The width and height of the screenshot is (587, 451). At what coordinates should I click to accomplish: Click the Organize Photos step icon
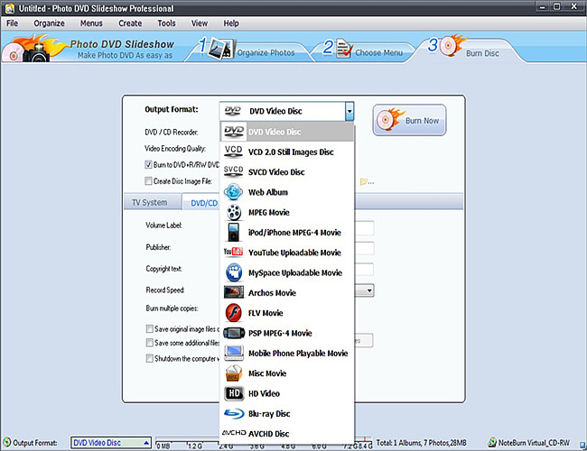(x=221, y=50)
